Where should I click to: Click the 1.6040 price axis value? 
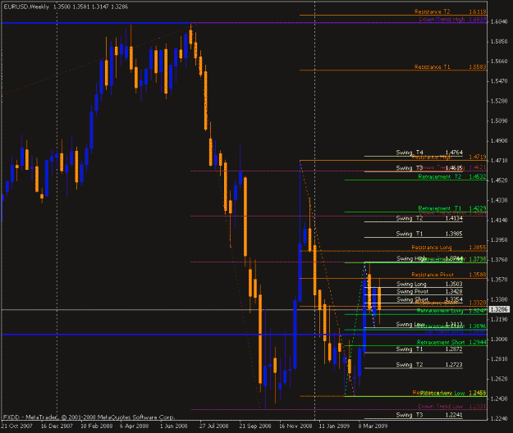coord(499,22)
